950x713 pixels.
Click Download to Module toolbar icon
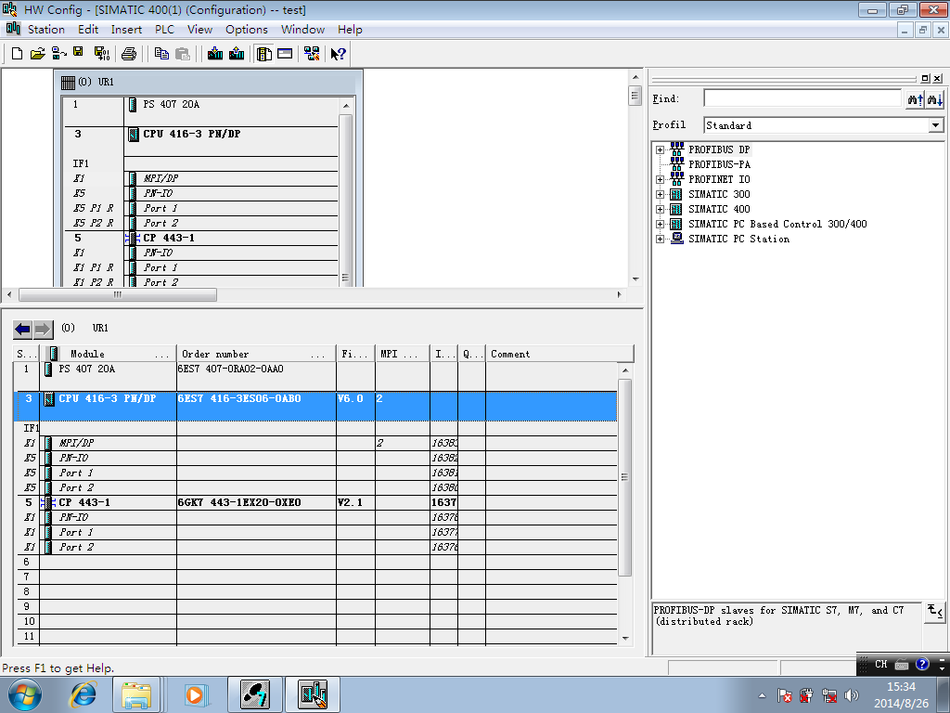tap(215, 54)
